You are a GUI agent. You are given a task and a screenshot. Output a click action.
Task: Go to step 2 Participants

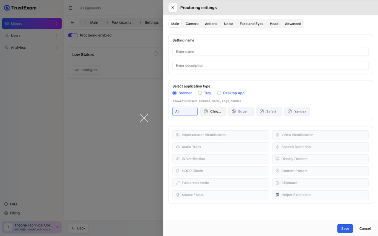tap(119, 22)
